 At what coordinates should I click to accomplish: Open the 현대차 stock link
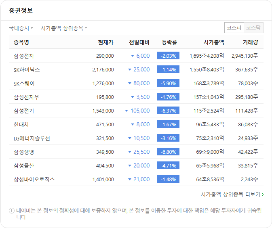(21, 125)
